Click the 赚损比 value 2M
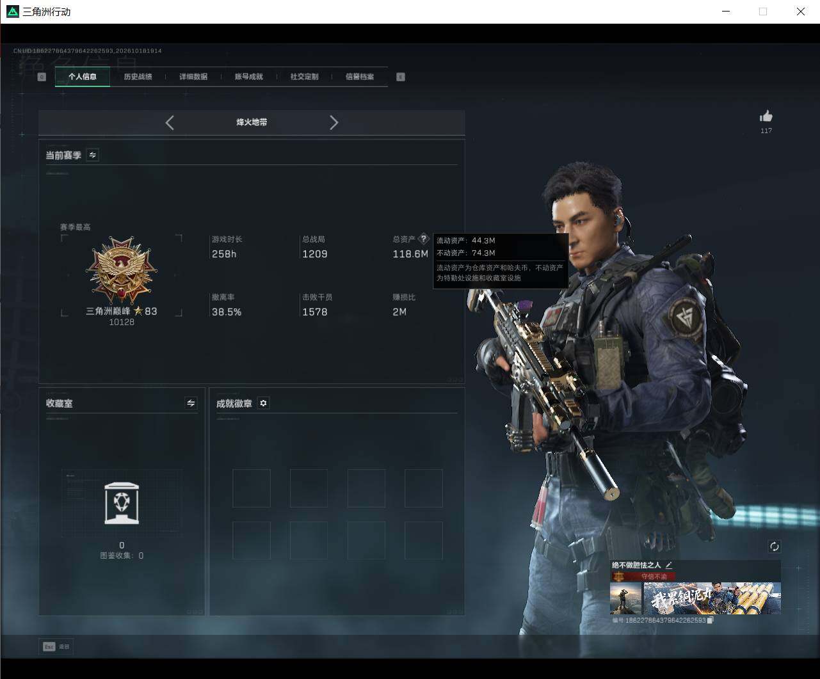 399,312
